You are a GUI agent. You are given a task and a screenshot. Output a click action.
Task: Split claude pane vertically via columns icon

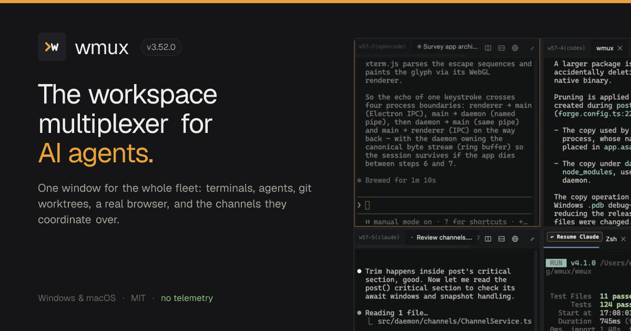coord(488,239)
